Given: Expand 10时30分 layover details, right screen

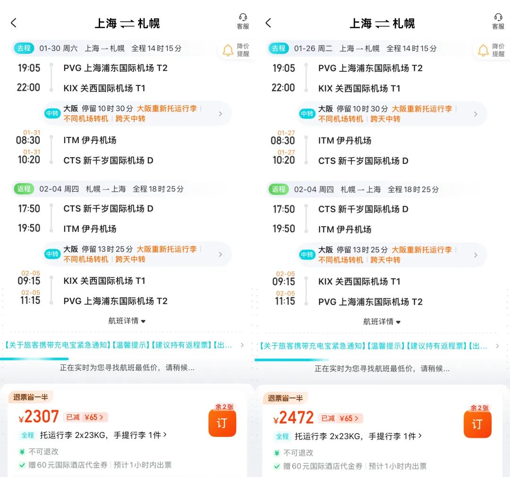Looking at the screenshot, I should (476, 114).
